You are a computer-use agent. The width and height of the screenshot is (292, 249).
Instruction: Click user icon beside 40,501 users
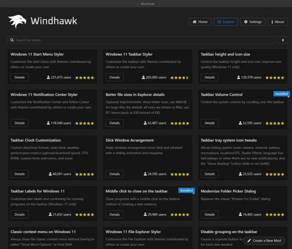pos(50,174)
